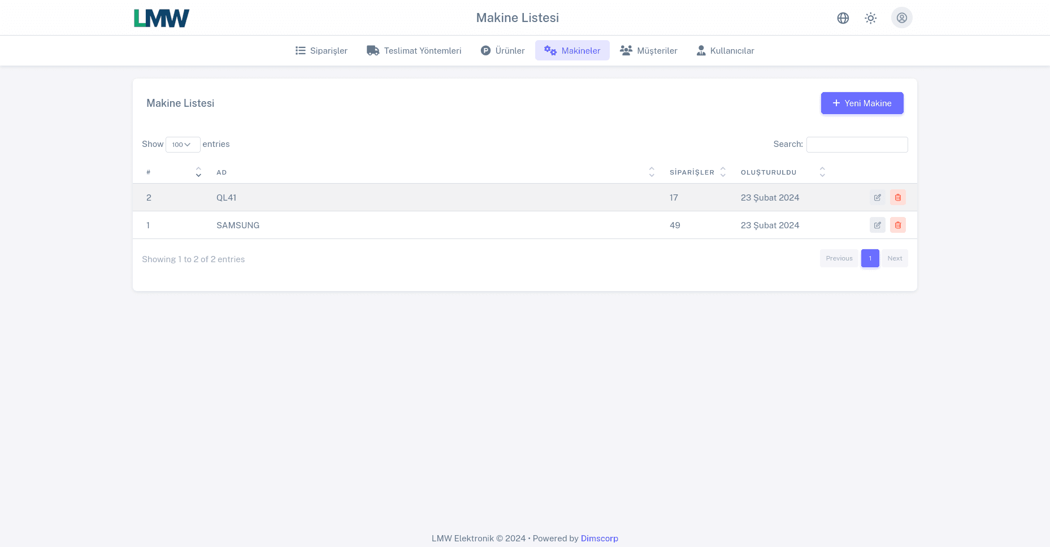Expand the show entries dropdown
The width and height of the screenshot is (1050, 547).
click(x=183, y=145)
